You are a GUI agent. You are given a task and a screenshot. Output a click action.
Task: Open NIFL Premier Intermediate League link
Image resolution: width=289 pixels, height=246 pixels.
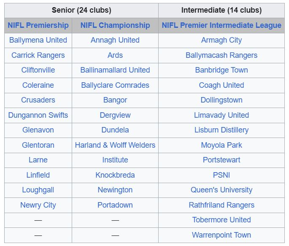221,25
